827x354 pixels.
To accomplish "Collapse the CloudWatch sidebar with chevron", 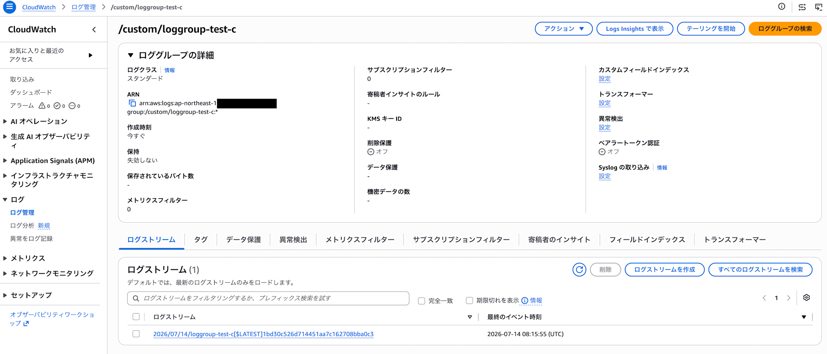I will (94, 29).
